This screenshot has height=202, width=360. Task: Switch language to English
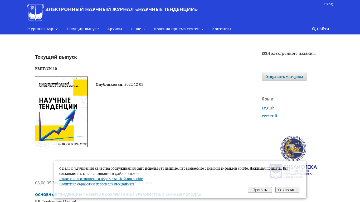pyautogui.click(x=268, y=108)
